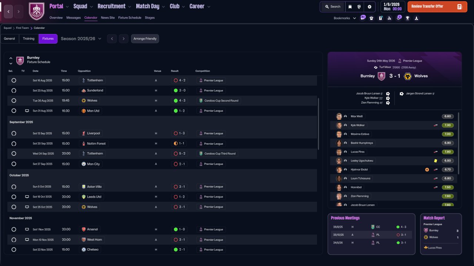Open the messages bookmark with 9+ badge

tap(363, 18)
